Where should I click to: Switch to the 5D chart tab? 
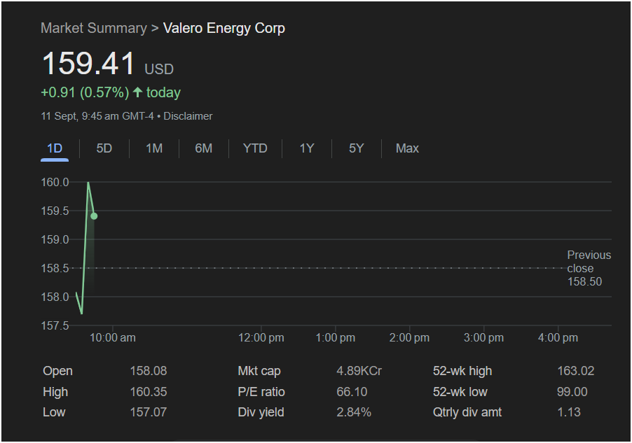coord(104,148)
